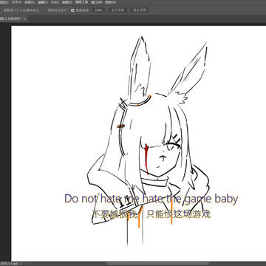This screenshot has height=266, width=266.
Task: Open the 增效工具 menu
Action: pos(82,2)
